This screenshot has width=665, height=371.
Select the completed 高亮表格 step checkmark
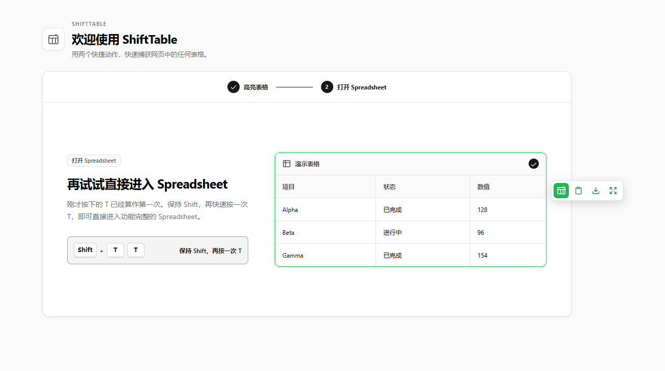[234, 87]
